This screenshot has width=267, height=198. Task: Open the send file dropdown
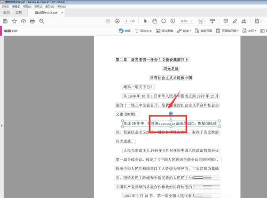258,21
